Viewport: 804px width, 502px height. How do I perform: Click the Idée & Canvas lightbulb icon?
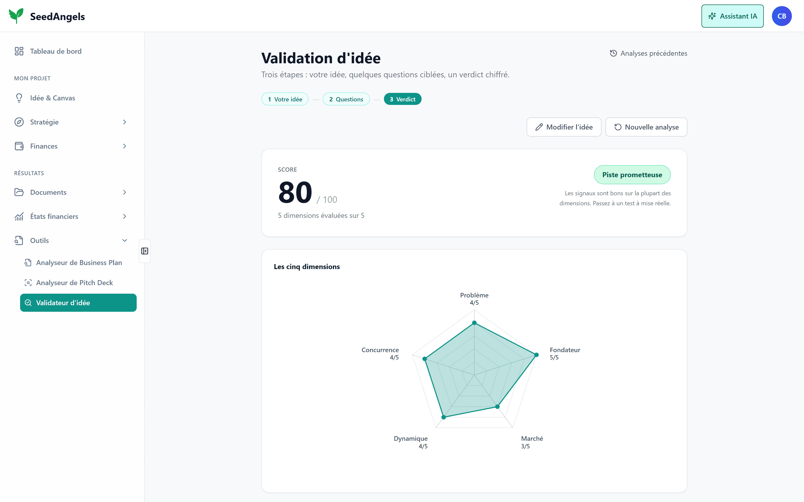coord(19,98)
